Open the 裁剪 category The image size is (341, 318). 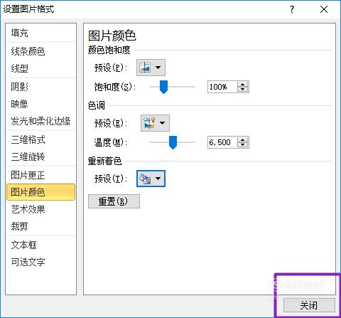40,226
